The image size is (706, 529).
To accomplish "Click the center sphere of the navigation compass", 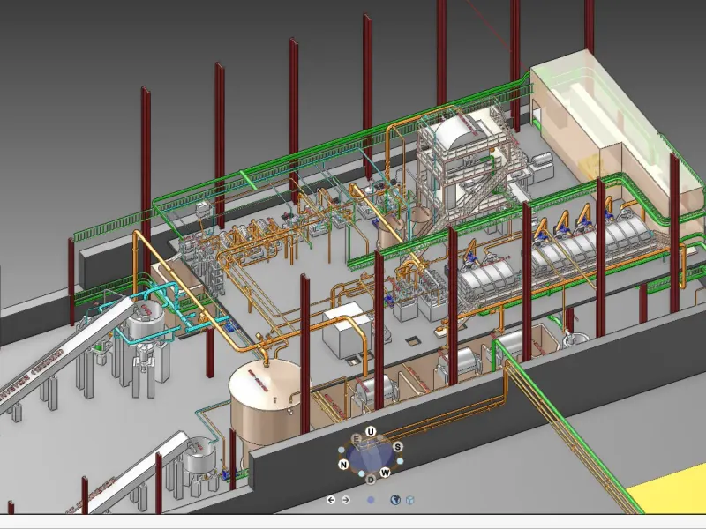I will (370, 457).
